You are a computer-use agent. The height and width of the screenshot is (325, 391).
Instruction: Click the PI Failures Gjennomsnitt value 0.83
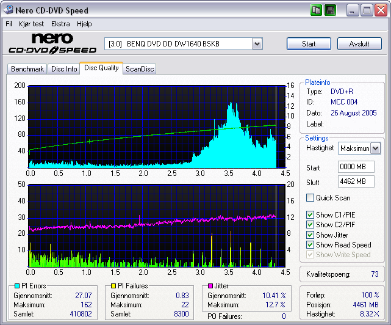tap(182, 296)
